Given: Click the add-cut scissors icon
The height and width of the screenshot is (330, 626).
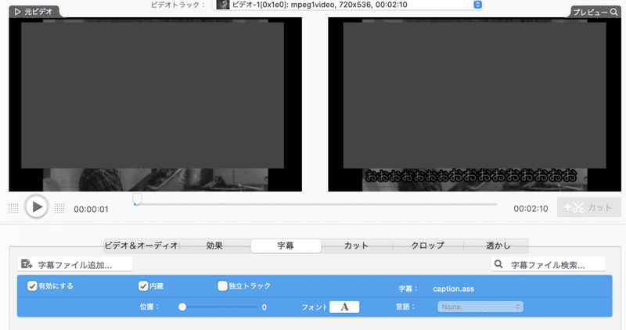Looking at the screenshot, I should click(574, 207).
